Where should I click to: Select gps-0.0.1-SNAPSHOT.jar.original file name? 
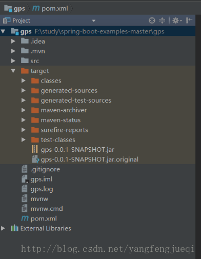[90, 160]
